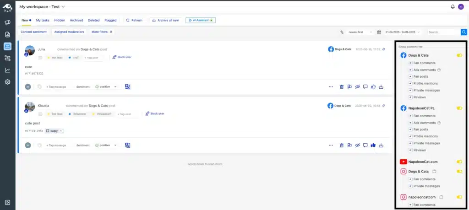Flag Klaudia's comment
This screenshot has width=469, height=210.
pos(349,145)
